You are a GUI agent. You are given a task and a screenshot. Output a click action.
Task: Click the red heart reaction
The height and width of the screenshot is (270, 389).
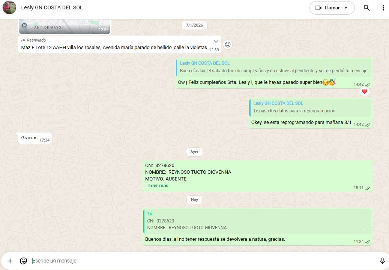[364, 91]
